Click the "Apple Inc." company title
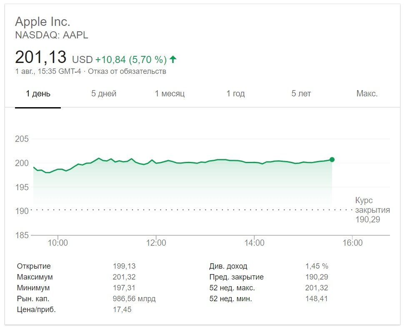This screenshot has width=405, height=330. 42,22
